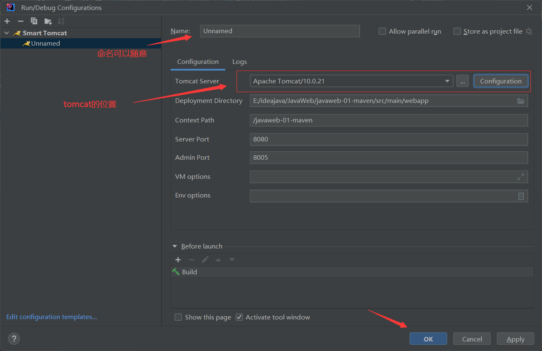Screen dimensions: 542x351
Task: Enable Allow parallel run
Action: [382, 31]
